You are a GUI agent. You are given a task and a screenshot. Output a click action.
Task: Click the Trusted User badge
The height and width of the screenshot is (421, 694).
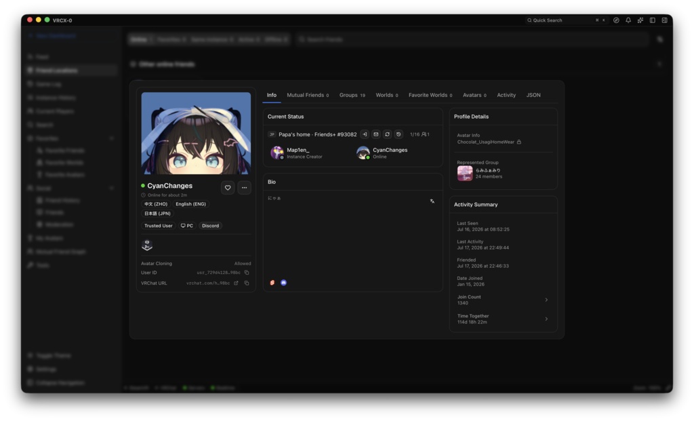[x=158, y=226]
